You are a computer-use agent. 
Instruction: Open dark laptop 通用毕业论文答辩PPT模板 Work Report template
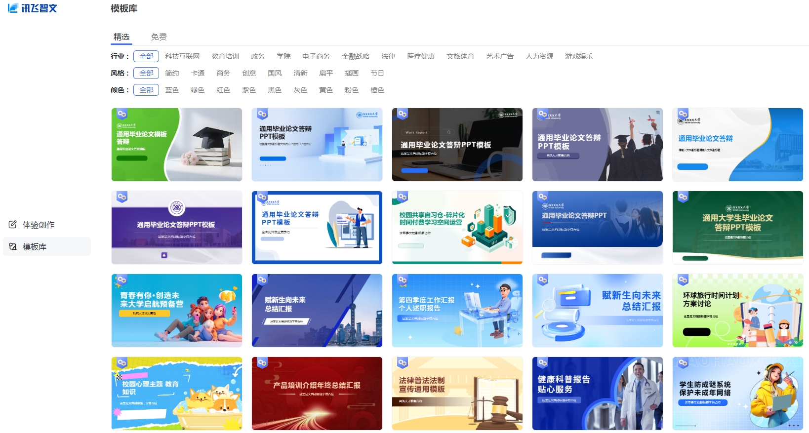[457, 145]
